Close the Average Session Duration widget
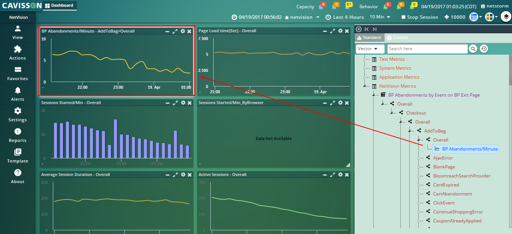 (x=189, y=174)
